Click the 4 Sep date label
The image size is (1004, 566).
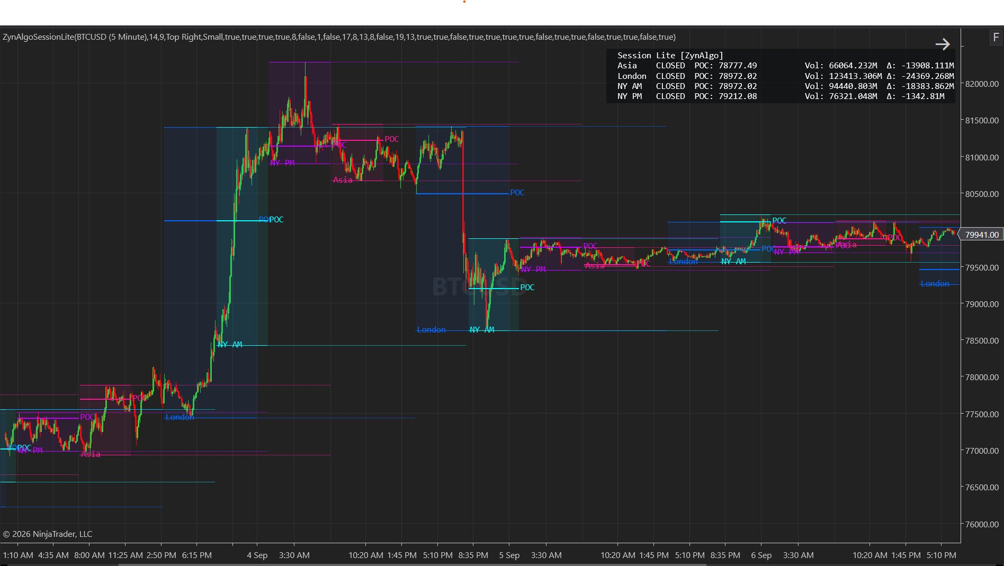pos(257,555)
